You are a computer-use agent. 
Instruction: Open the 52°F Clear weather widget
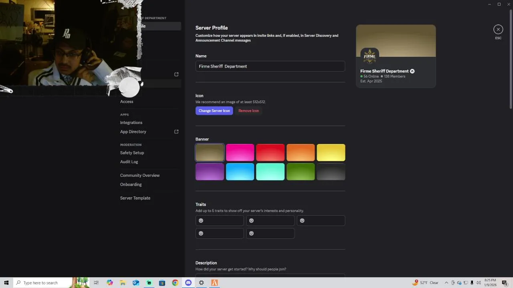426,283
